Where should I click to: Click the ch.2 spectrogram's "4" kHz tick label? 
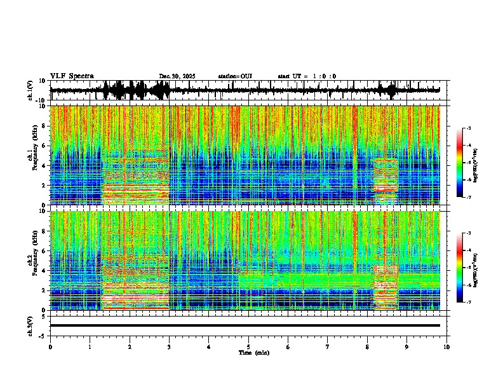[x=44, y=271]
